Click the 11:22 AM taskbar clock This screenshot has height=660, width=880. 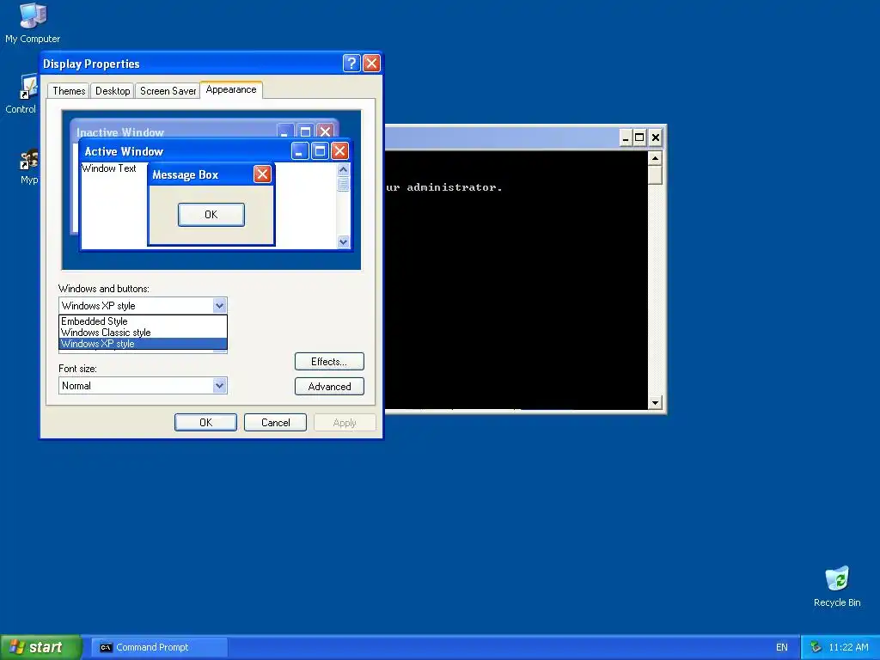pos(848,647)
